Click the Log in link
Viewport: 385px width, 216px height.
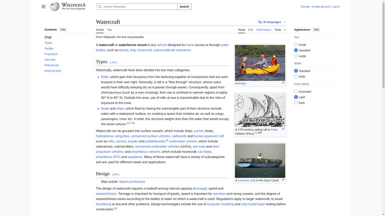tap(336, 7)
